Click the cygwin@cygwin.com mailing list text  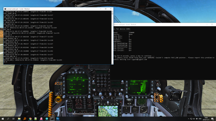tap(139, 59)
